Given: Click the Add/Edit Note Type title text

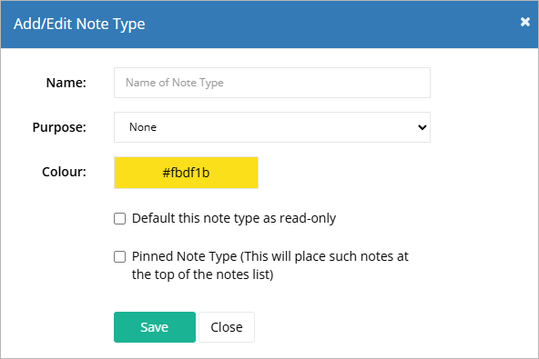Looking at the screenshot, I should pyautogui.click(x=79, y=24).
